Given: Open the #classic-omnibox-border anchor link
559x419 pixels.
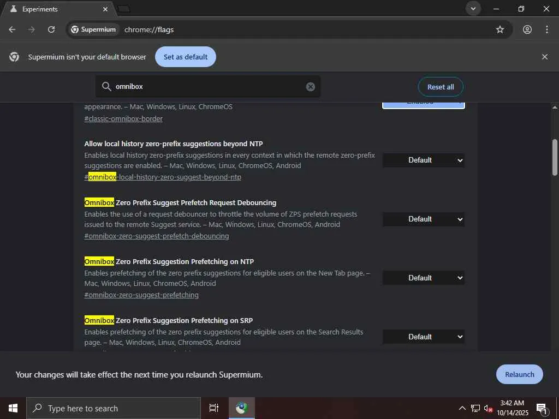Looking at the screenshot, I should (x=123, y=118).
